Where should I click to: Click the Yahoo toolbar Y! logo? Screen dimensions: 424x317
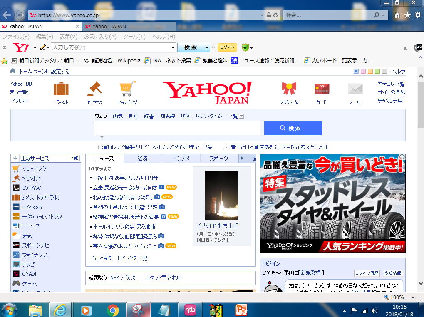click(21, 47)
